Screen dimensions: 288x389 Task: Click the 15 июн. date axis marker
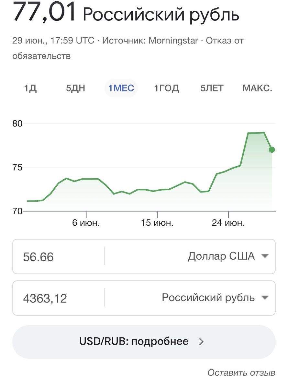[157, 223]
